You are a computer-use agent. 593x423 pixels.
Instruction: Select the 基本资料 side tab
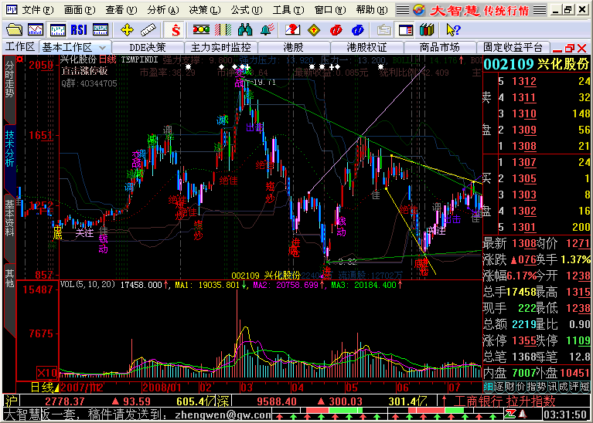point(9,227)
